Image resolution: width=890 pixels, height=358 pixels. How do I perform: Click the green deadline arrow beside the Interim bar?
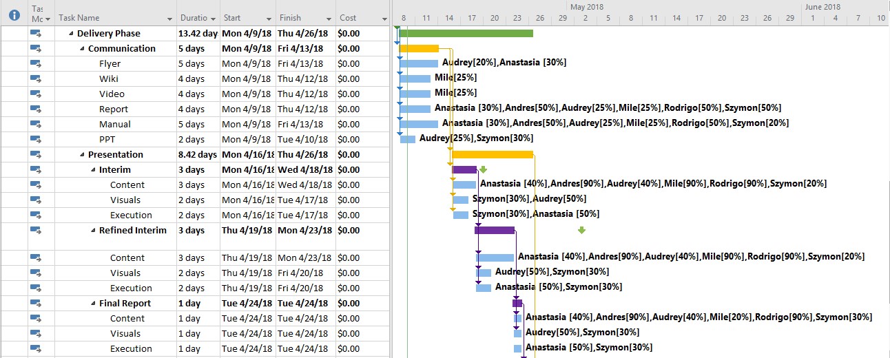(483, 169)
